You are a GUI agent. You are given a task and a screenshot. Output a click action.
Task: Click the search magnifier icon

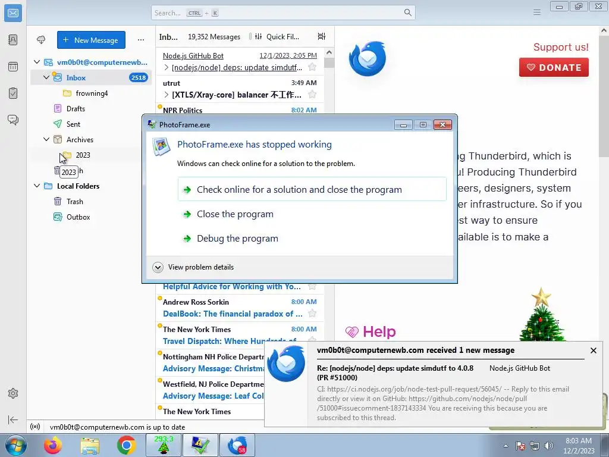click(x=407, y=12)
